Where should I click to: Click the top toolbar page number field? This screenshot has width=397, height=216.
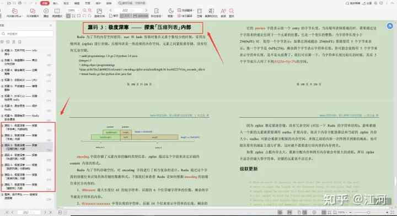point(128,10)
